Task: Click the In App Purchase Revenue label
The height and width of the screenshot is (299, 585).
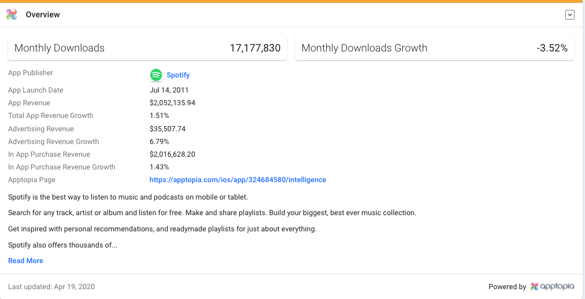Action: coord(49,154)
